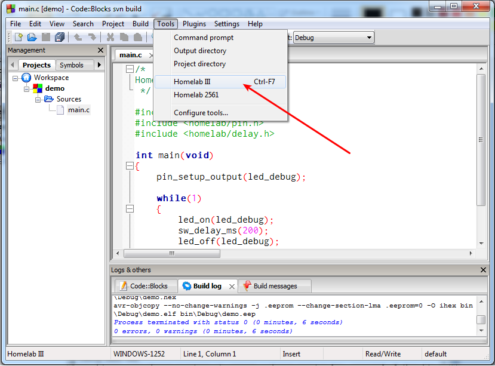
Task: Click the Redo arrow icon
Action: (x=92, y=38)
